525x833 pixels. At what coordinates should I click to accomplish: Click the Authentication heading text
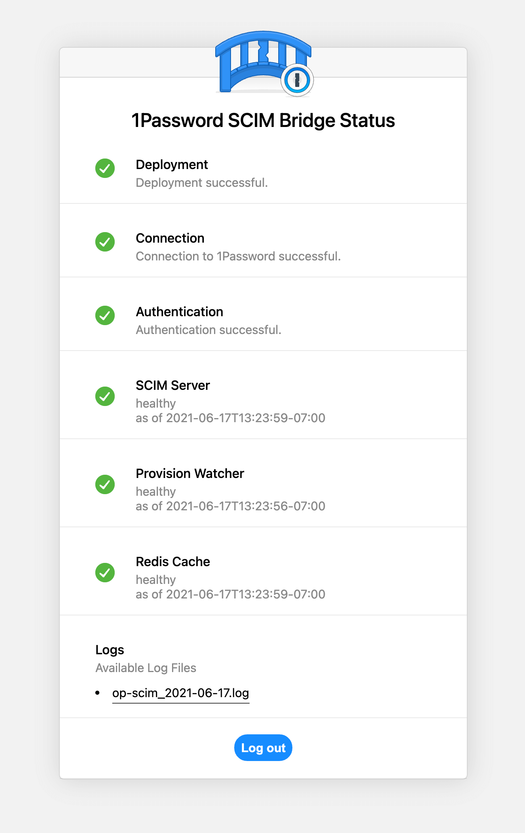tap(180, 312)
